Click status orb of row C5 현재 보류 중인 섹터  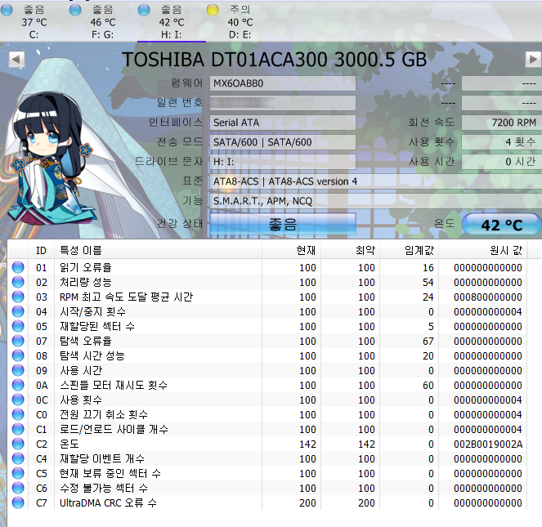click(18, 473)
